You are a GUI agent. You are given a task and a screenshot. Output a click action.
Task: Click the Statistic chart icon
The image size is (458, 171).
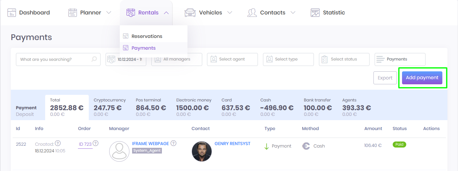tap(315, 13)
